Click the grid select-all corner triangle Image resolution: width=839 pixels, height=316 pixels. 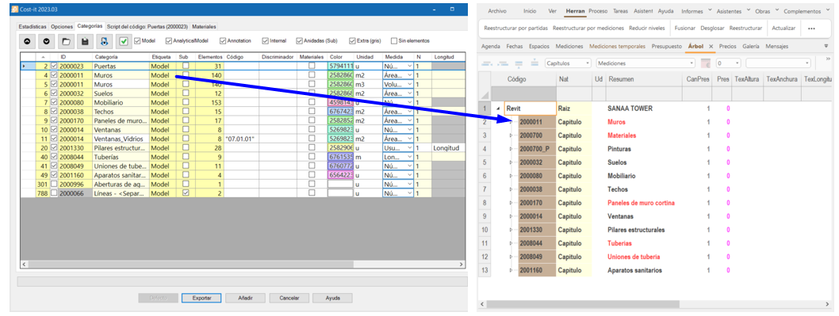pyautogui.click(x=485, y=94)
